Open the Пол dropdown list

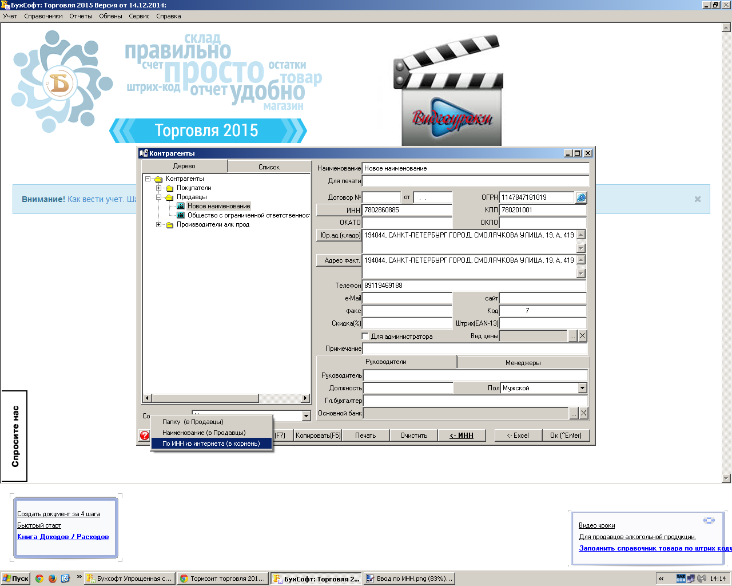(x=582, y=388)
